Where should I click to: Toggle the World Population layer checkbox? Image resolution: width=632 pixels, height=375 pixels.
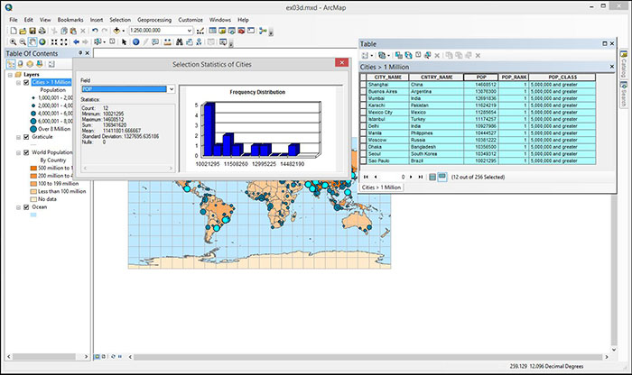[26, 153]
